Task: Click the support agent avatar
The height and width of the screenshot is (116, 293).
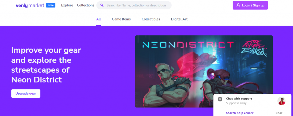Action: click(281, 101)
